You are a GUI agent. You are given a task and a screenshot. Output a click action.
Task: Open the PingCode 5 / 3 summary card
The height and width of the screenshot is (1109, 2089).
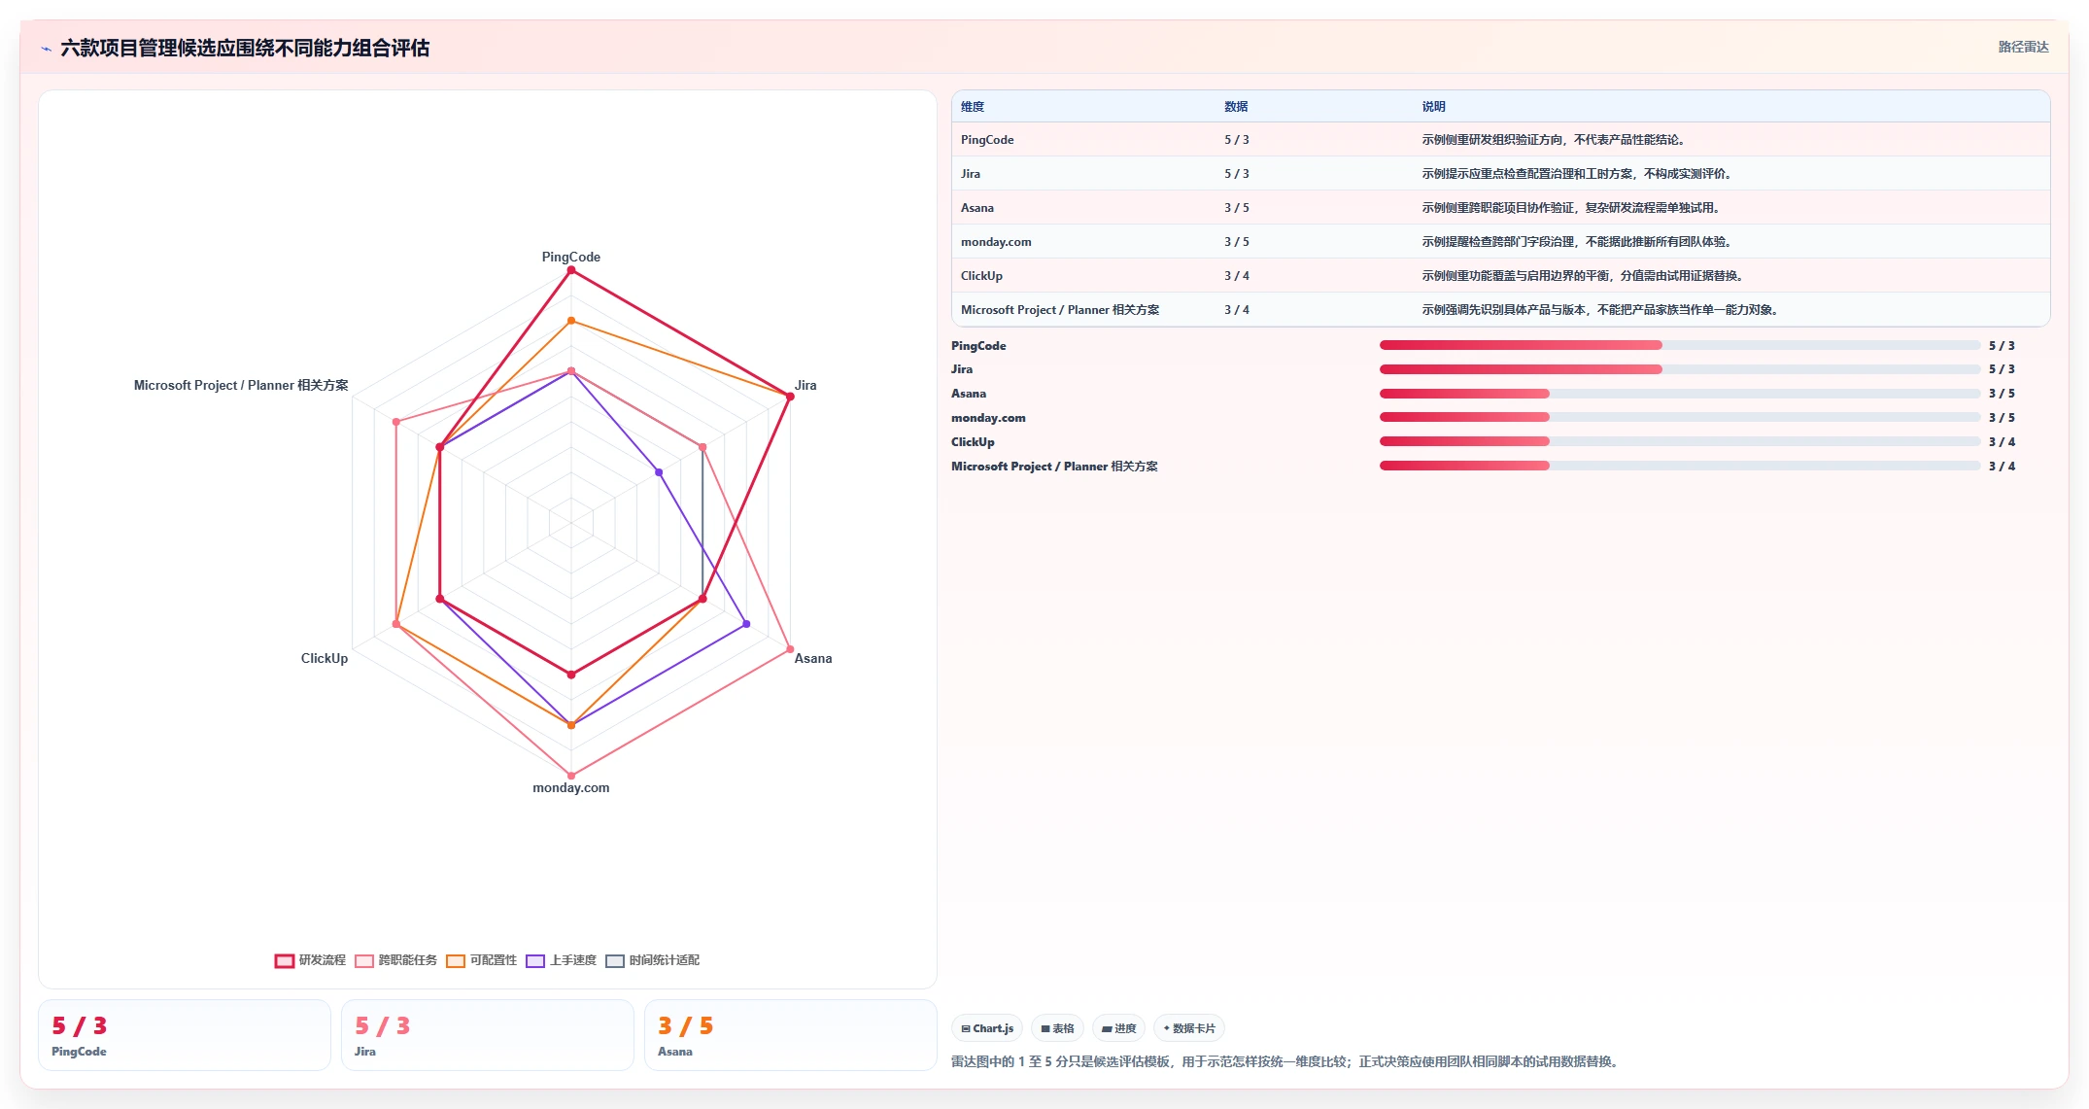pyautogui.click(x=185, y=1035)
